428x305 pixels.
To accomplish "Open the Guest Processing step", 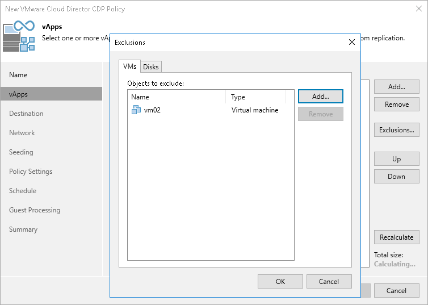I will pos(35,210).
